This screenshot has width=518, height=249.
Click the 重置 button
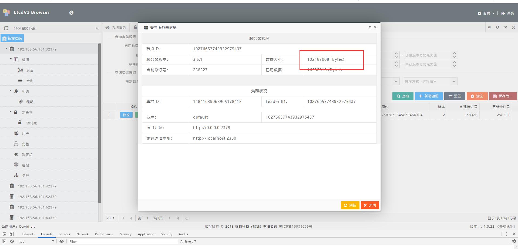click(455, 96)
